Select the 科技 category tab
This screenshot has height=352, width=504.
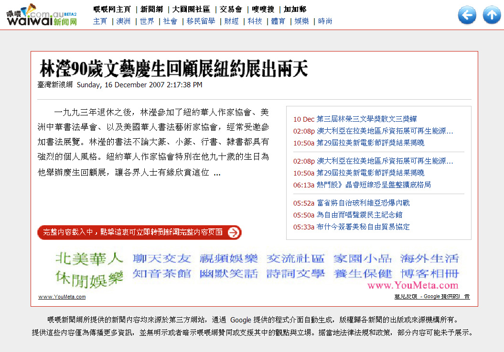(x=255, y=21)
